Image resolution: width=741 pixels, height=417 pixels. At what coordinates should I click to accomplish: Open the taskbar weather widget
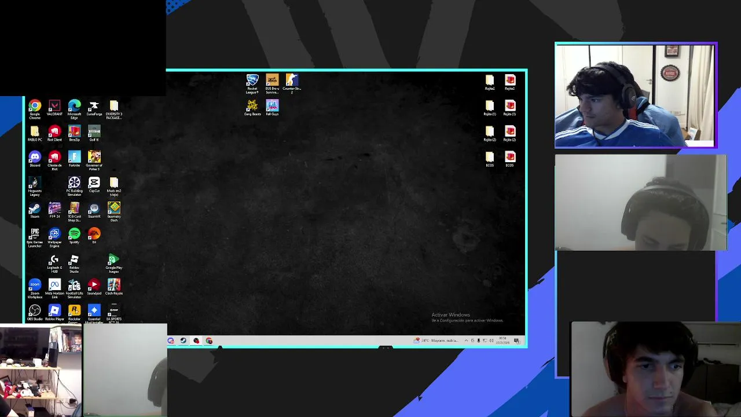[x=436, y=341]
